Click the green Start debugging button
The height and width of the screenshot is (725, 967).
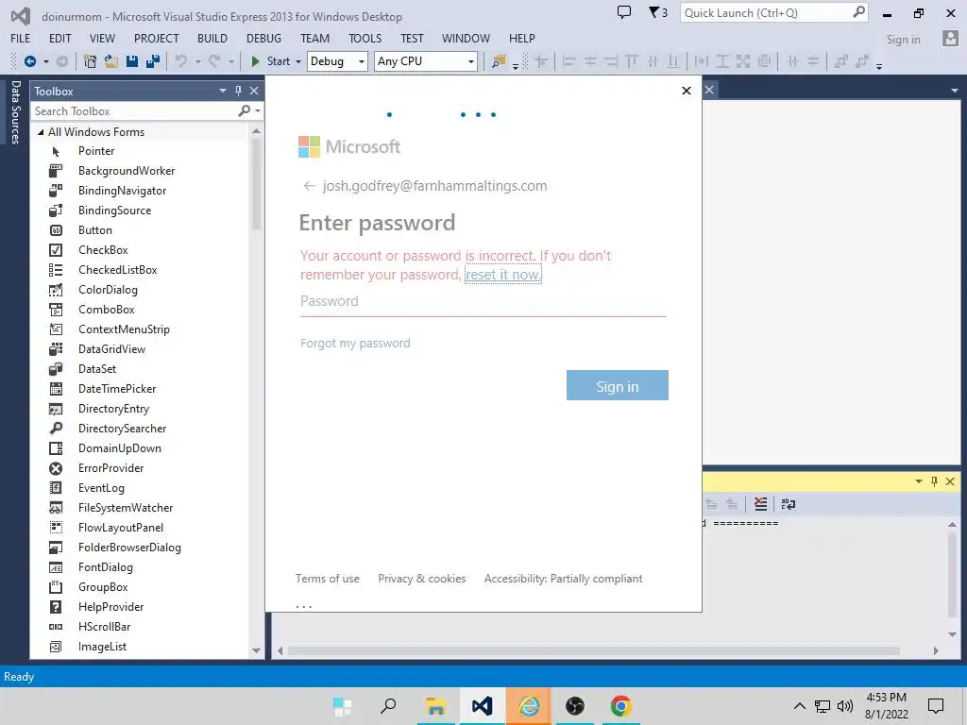point(255,61)
